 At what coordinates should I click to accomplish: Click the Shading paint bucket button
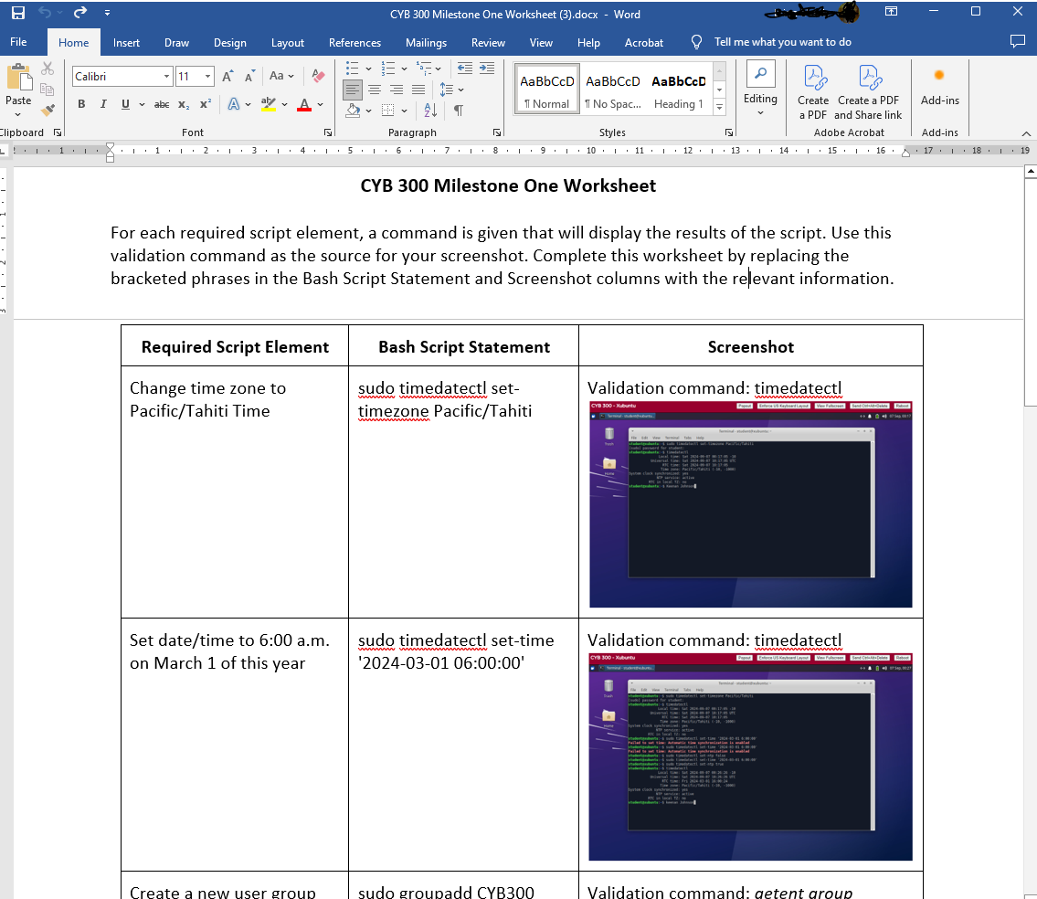pyautogui.click(x=354, y=111)
